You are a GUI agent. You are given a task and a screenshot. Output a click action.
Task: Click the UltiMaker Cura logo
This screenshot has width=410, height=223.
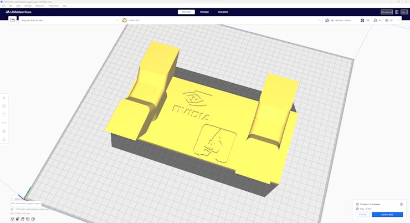tap(18, 12)
